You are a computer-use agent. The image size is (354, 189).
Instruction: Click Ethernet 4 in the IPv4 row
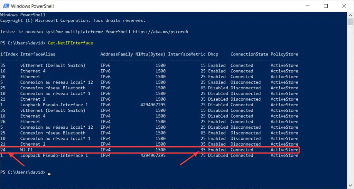33,116
